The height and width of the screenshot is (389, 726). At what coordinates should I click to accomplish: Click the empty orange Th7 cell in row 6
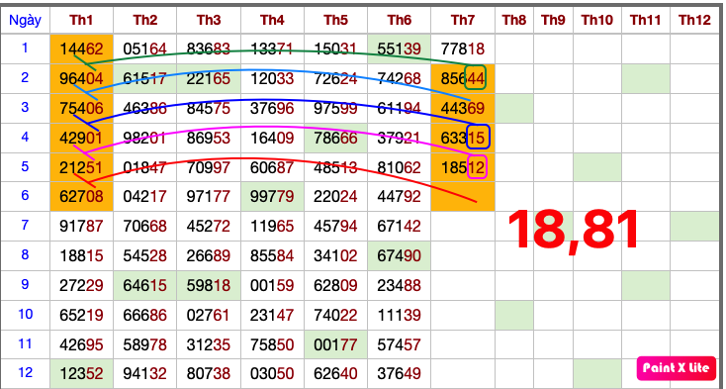pos(463,196)
